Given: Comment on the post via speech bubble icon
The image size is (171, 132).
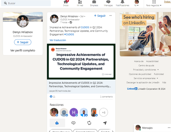Looking at the screenshot, I should 73,123.
